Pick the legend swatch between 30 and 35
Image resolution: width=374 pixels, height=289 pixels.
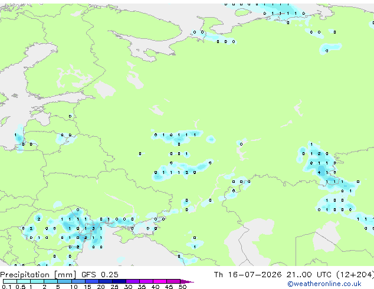133,281
